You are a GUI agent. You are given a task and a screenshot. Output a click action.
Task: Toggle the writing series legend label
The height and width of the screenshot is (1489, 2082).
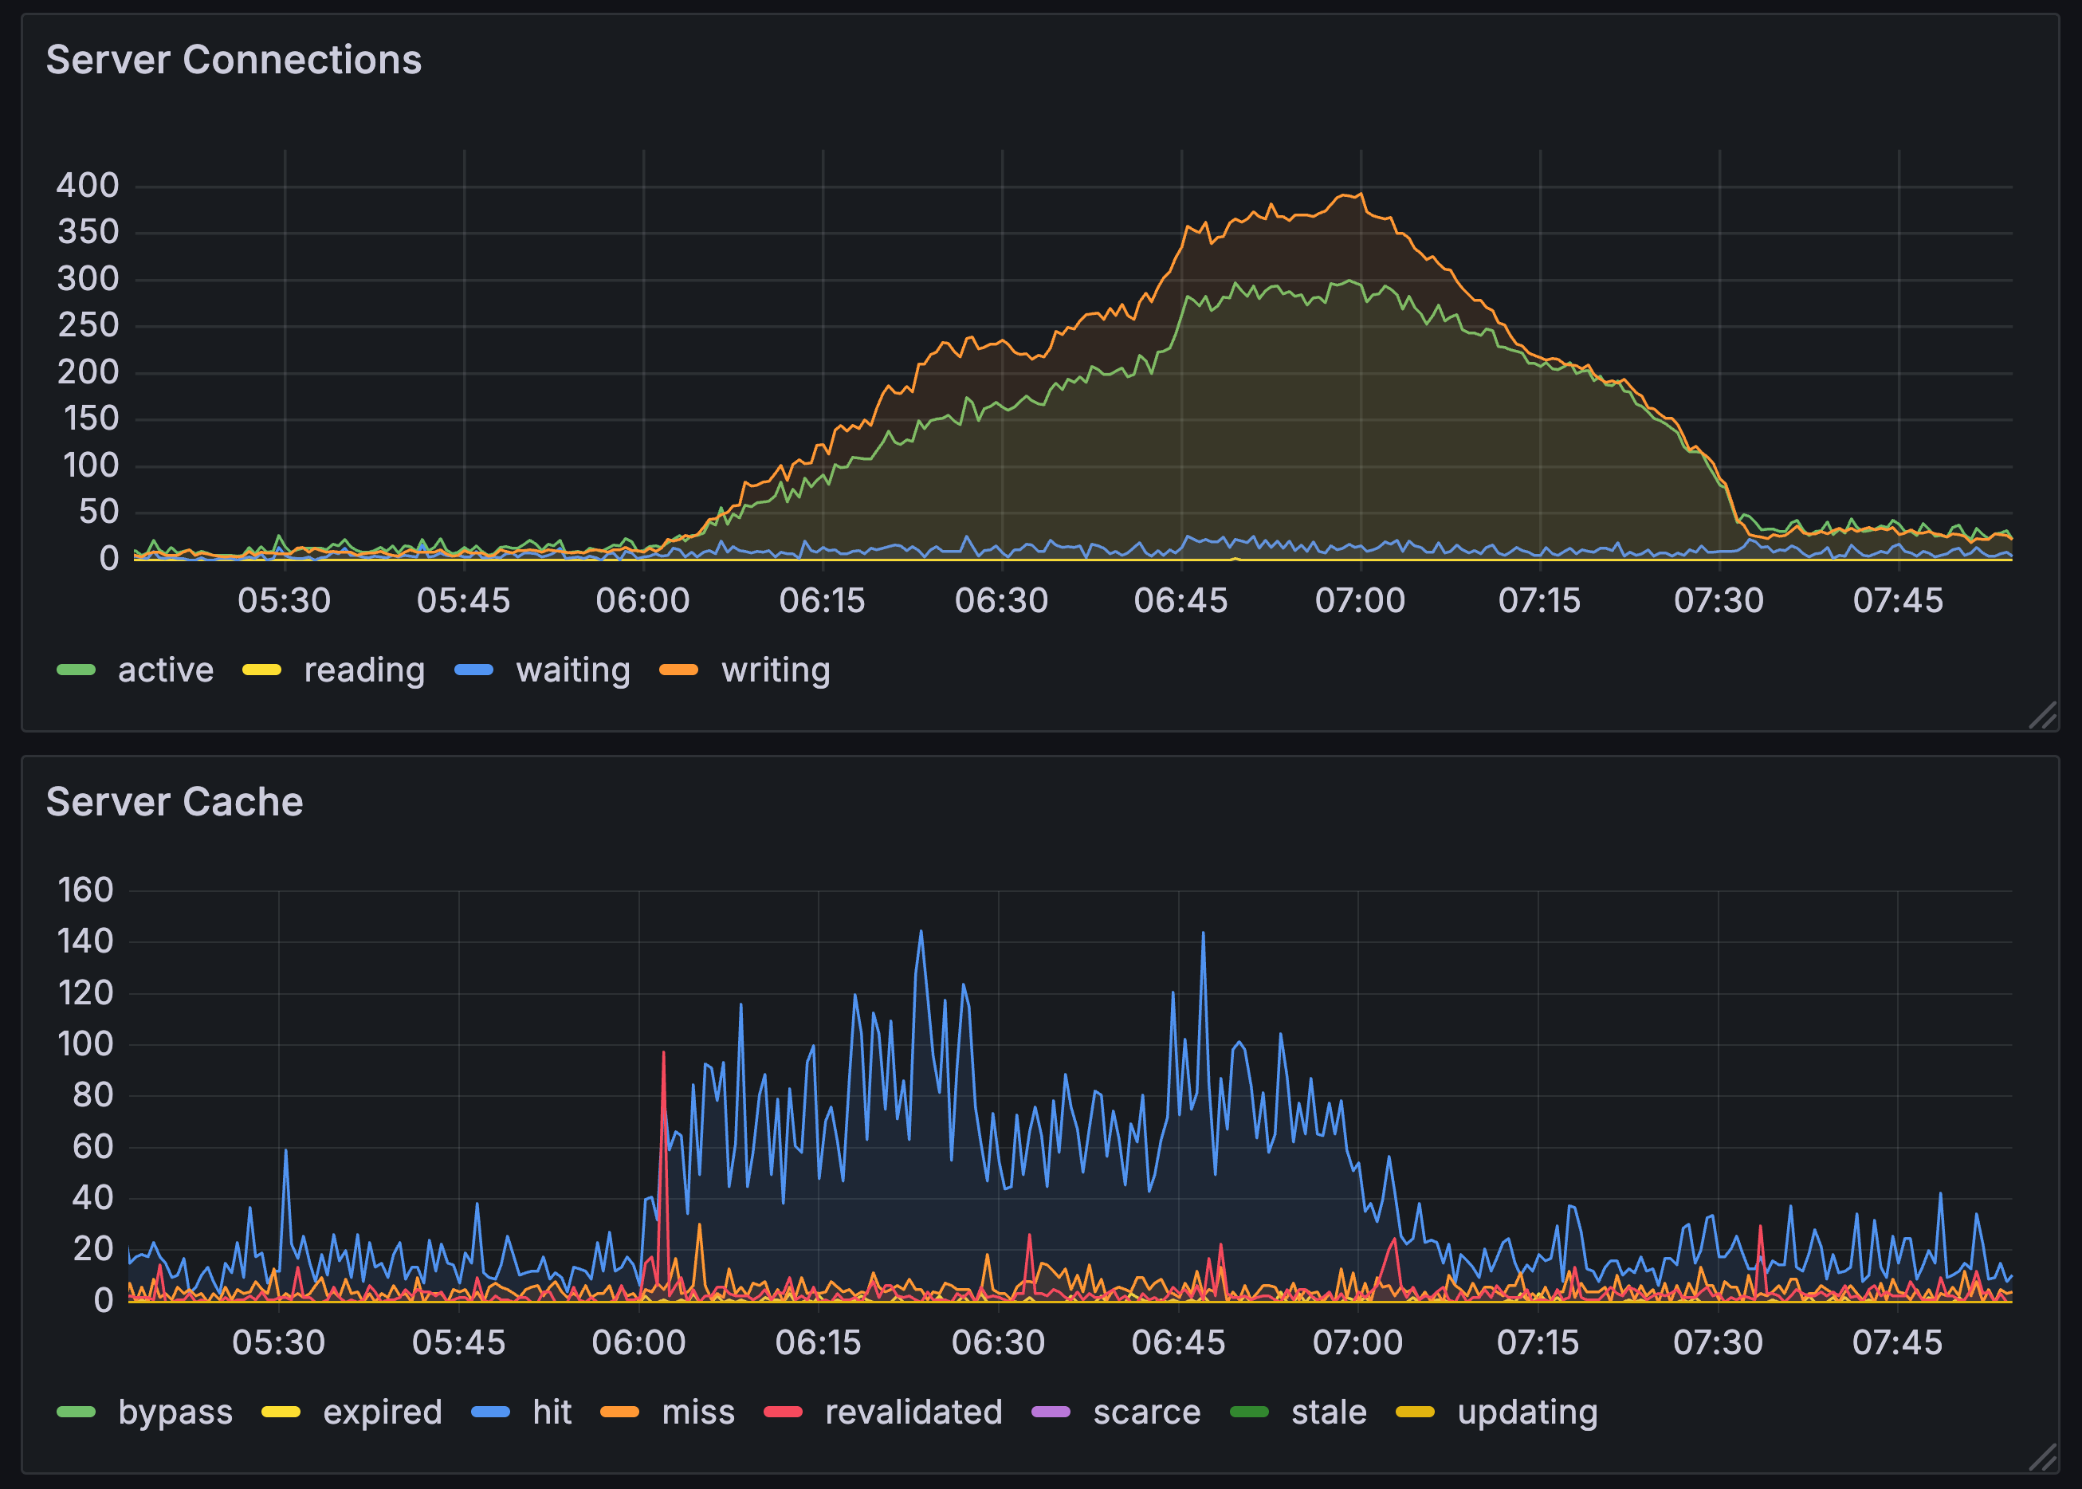(776, 670)
